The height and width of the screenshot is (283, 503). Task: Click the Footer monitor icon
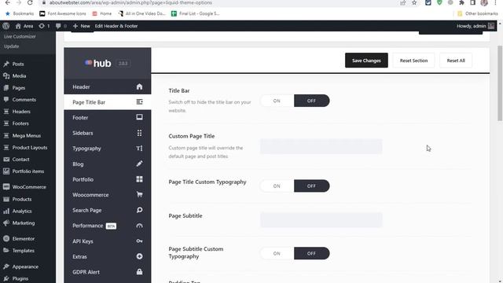pyautogui.click(x=139, y=117)
